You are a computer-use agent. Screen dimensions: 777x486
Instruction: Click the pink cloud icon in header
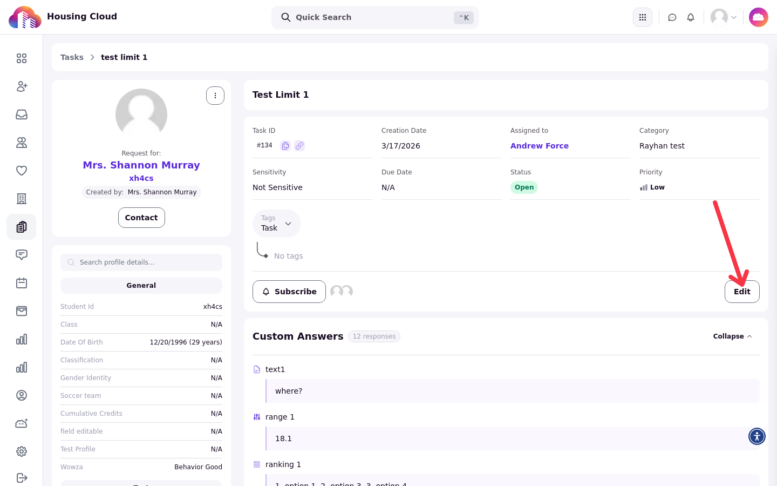(759, 17)
